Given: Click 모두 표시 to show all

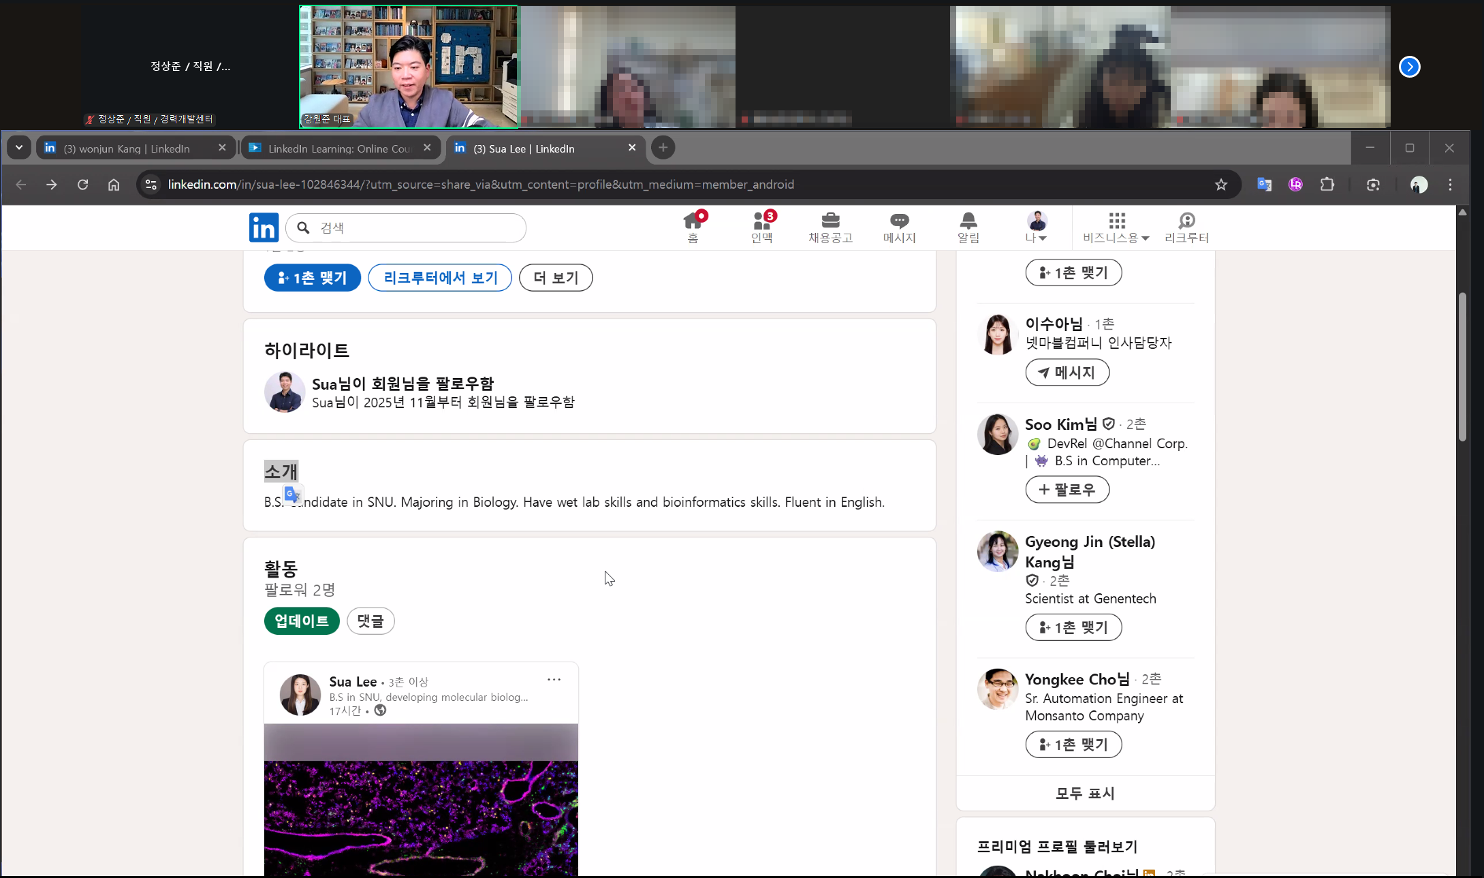Looking at the screenshot, I should click(1085, 793).
